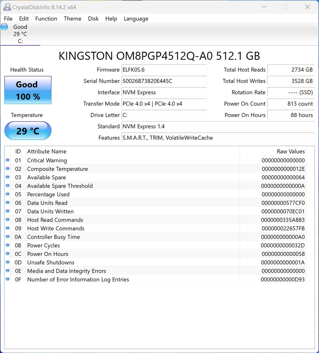Select the Data Units Written attribute name
319x353 pixels.
tap(50, 212)
